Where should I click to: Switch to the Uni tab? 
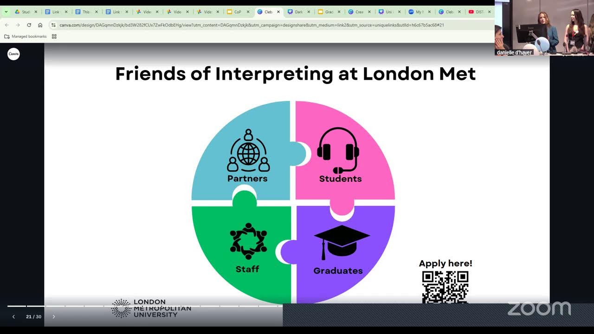tap(389, 12)
